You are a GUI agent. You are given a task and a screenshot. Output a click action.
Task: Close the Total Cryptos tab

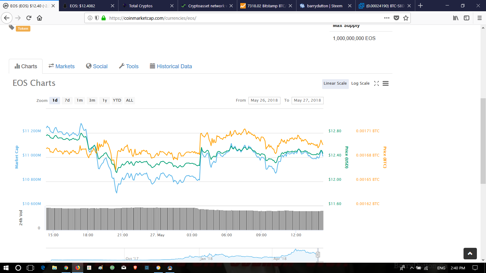coord(172,6)
